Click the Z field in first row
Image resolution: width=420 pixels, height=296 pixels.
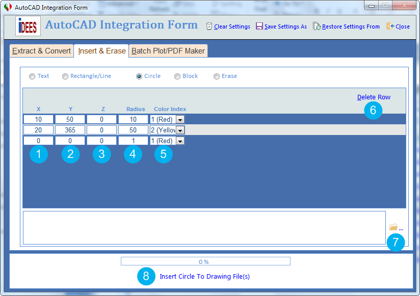[x=101, y=119]
